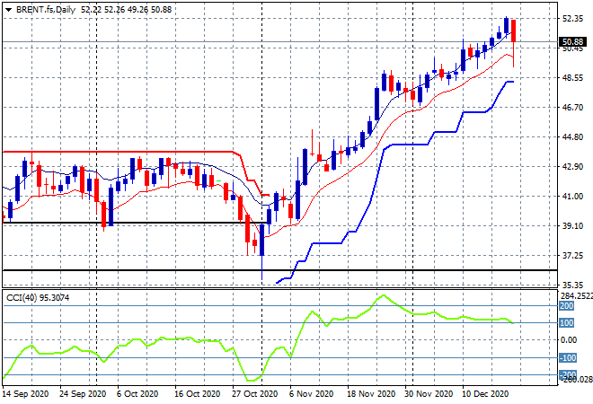This screenshot has height=404, width=593.
Task: Click the 24 Sep 2020 date label
Action: (83, 394)
